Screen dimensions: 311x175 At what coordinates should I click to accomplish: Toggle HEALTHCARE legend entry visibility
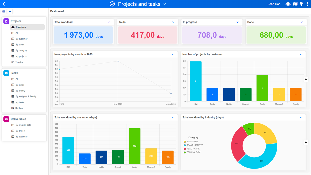point(192,149)
